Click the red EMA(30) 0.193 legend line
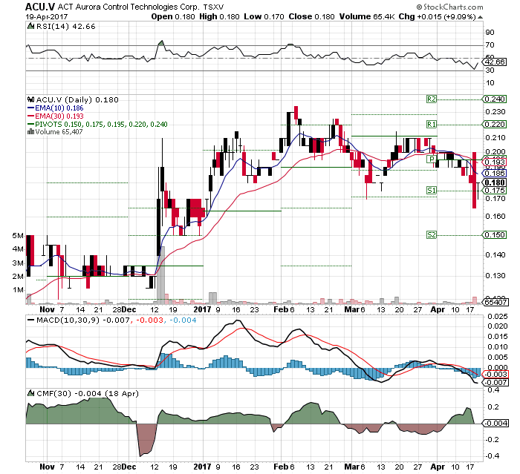The height and width of the screenshot is (474, 520). pyautogui.click(x=31, y=116)
